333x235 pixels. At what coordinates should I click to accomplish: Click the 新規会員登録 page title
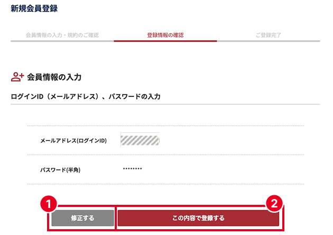point(34,8)
